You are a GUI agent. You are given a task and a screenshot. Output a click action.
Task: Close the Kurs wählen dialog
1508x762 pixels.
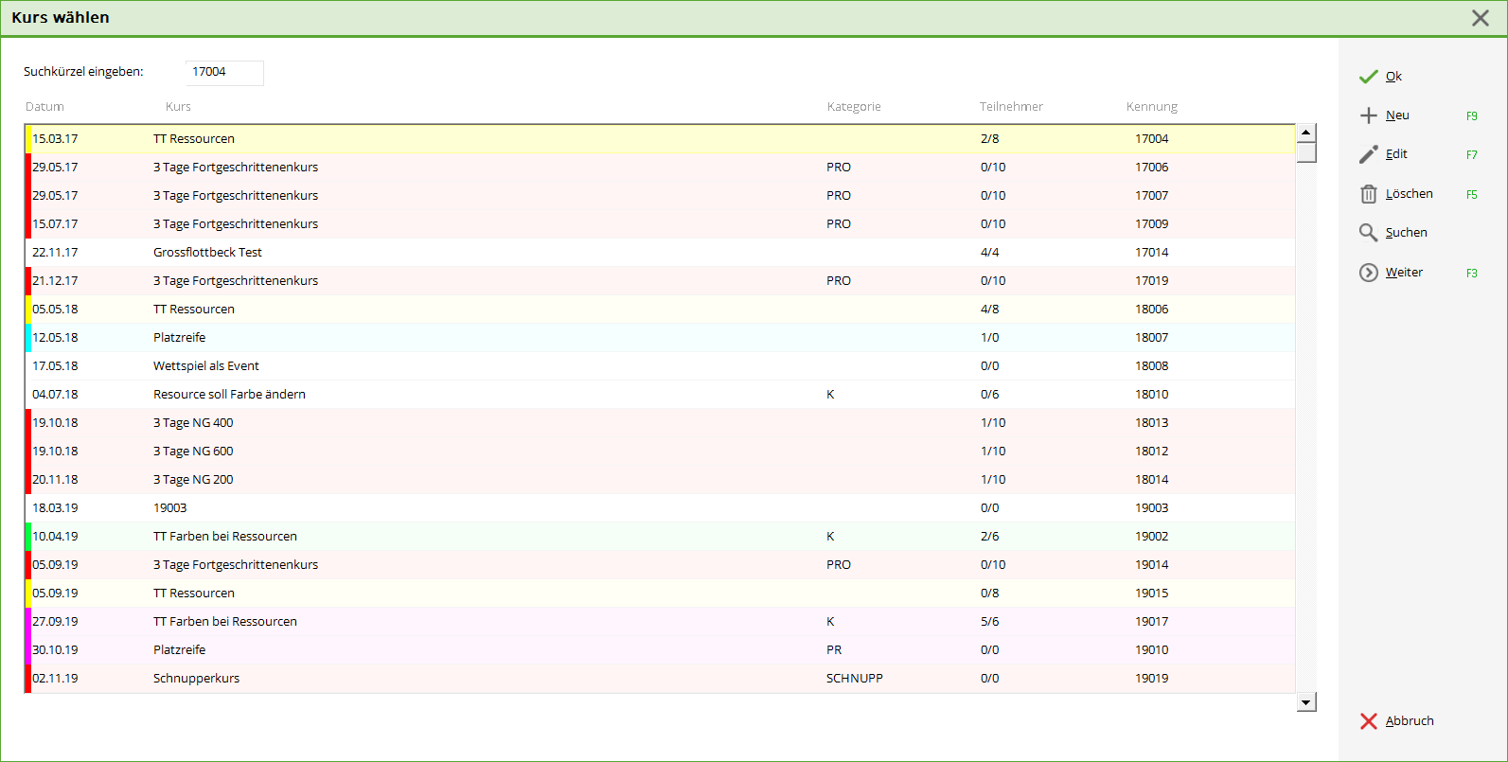click(x=1481, y=18)
